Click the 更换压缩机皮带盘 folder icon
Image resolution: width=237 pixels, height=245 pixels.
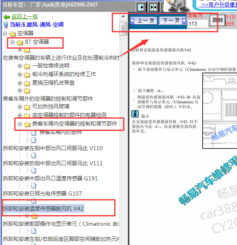click(27, 83)
